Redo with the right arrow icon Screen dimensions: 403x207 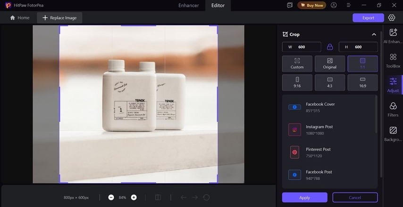(195, 197)
